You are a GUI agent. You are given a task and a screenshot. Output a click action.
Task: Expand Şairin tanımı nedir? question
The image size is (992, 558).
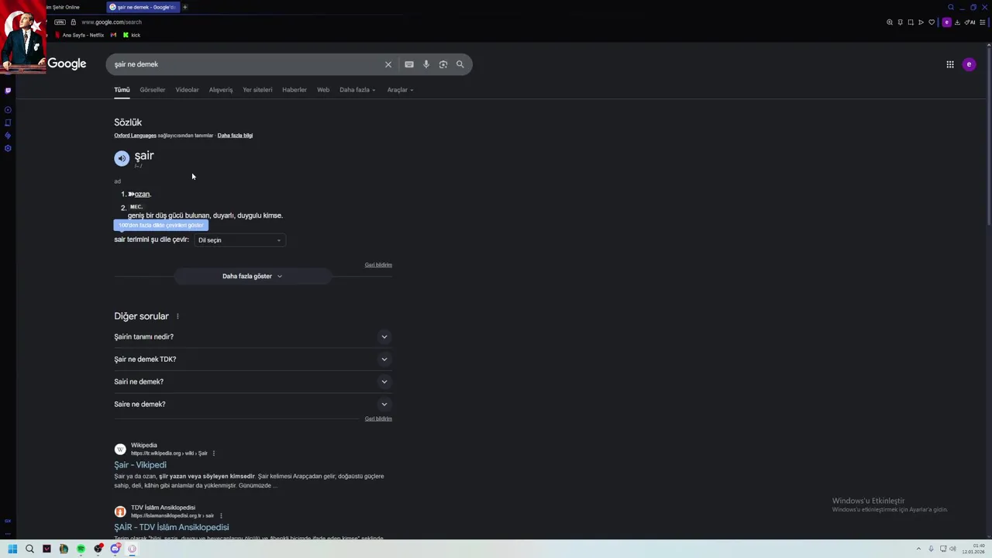tap(253, 336)
